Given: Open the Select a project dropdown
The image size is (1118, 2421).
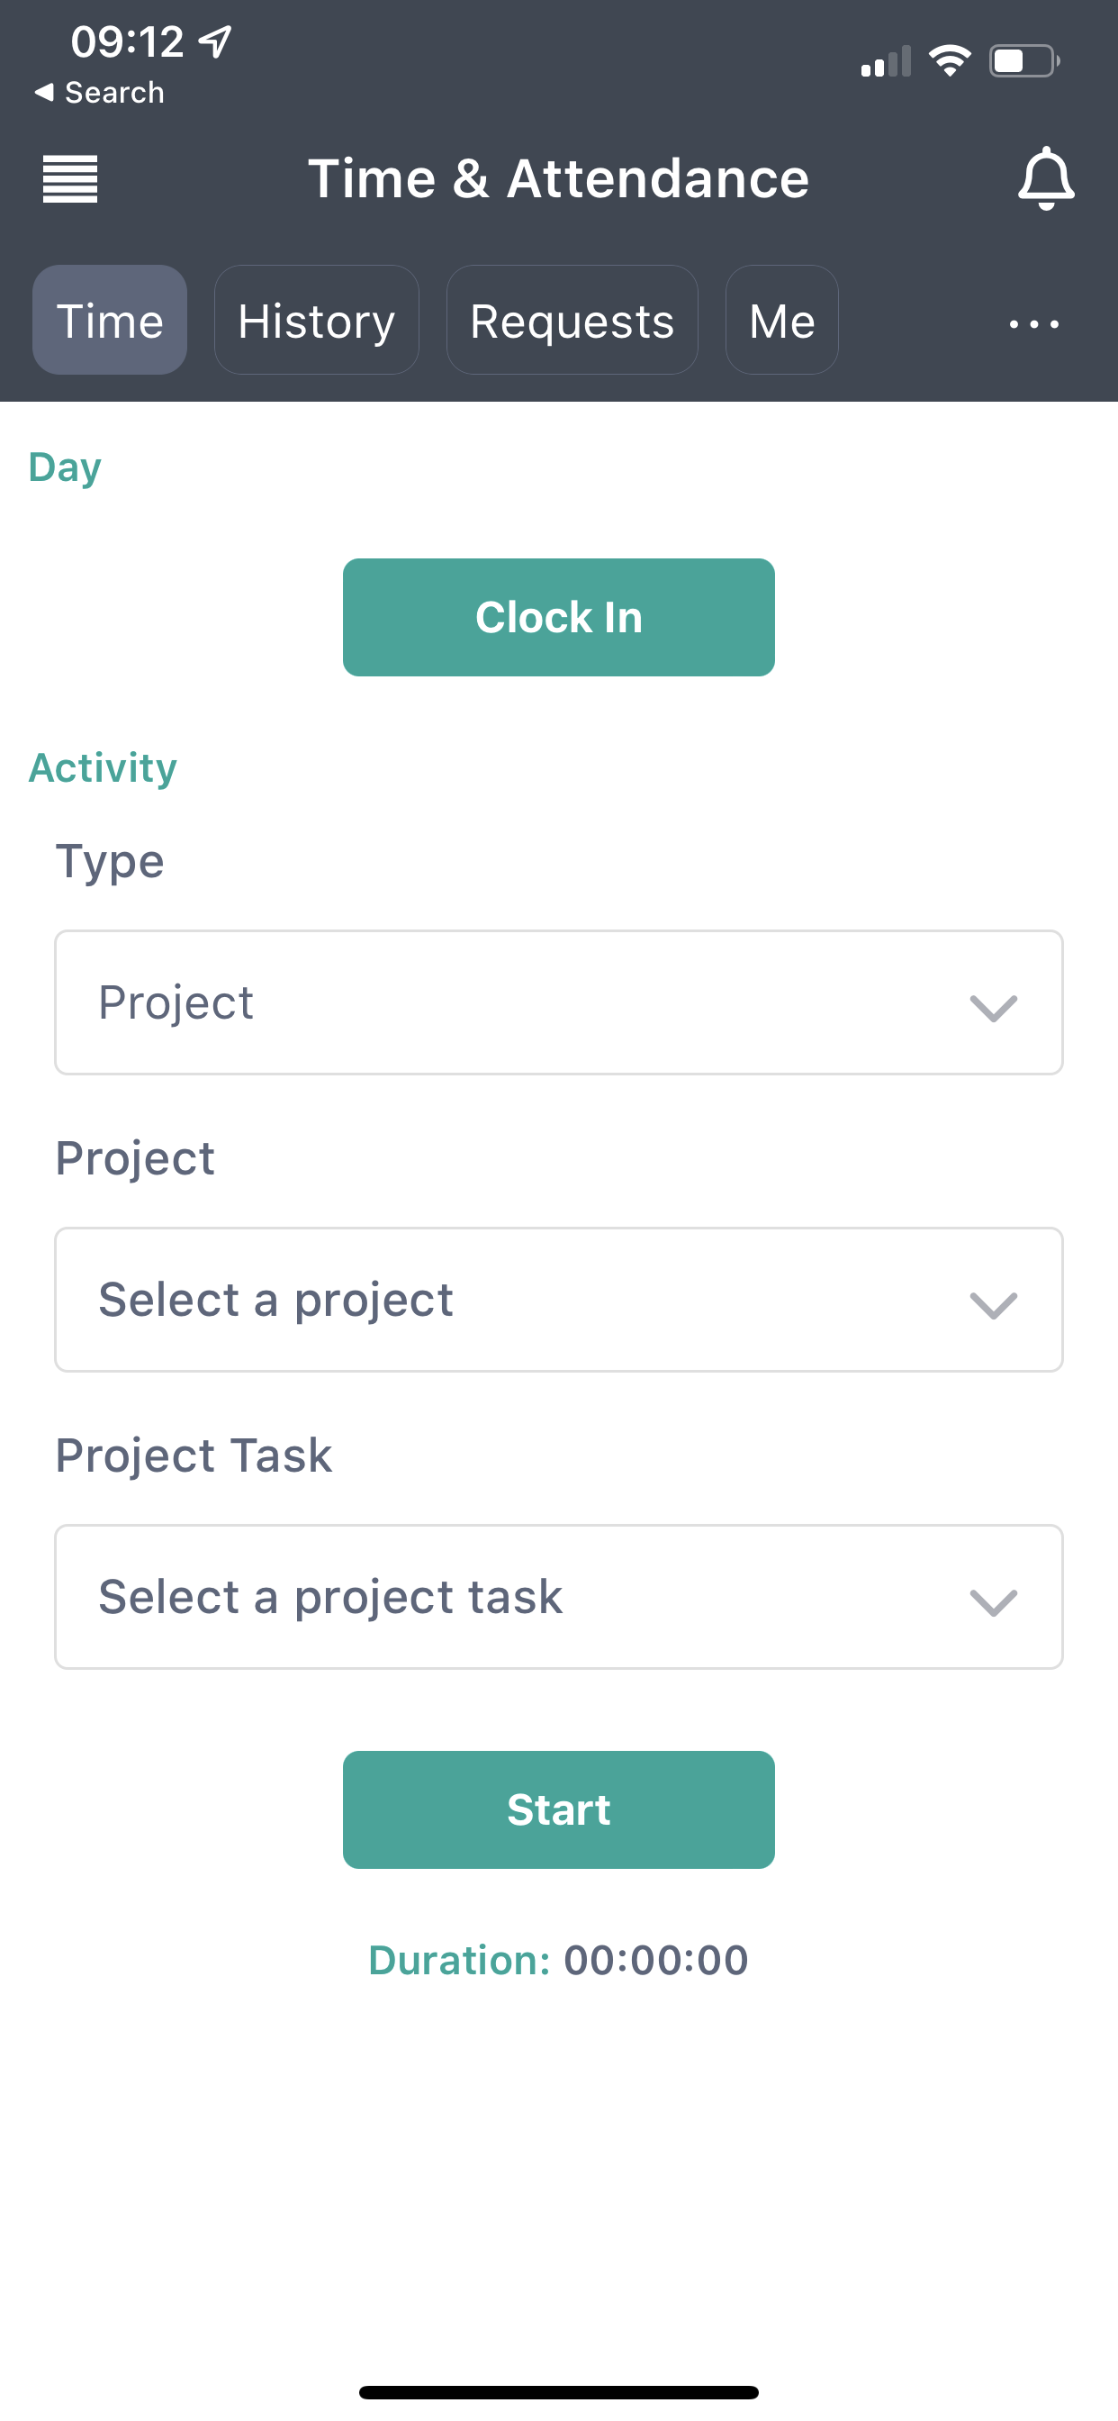Looking at the screenshot, I should (x=558, y=1299).
